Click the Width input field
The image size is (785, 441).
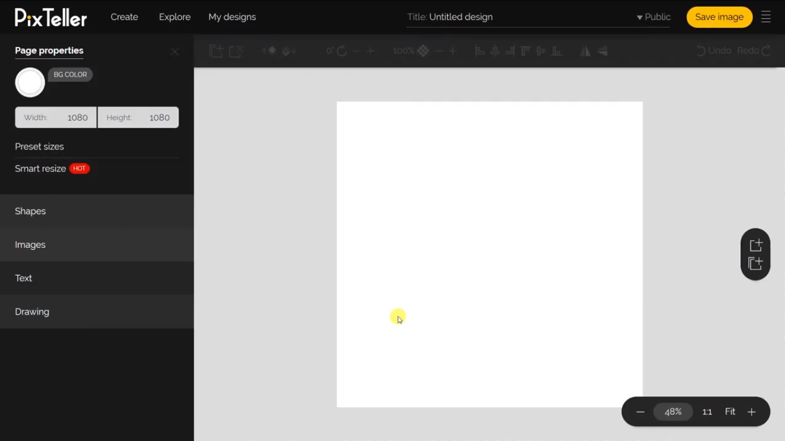tap(56, 117)
